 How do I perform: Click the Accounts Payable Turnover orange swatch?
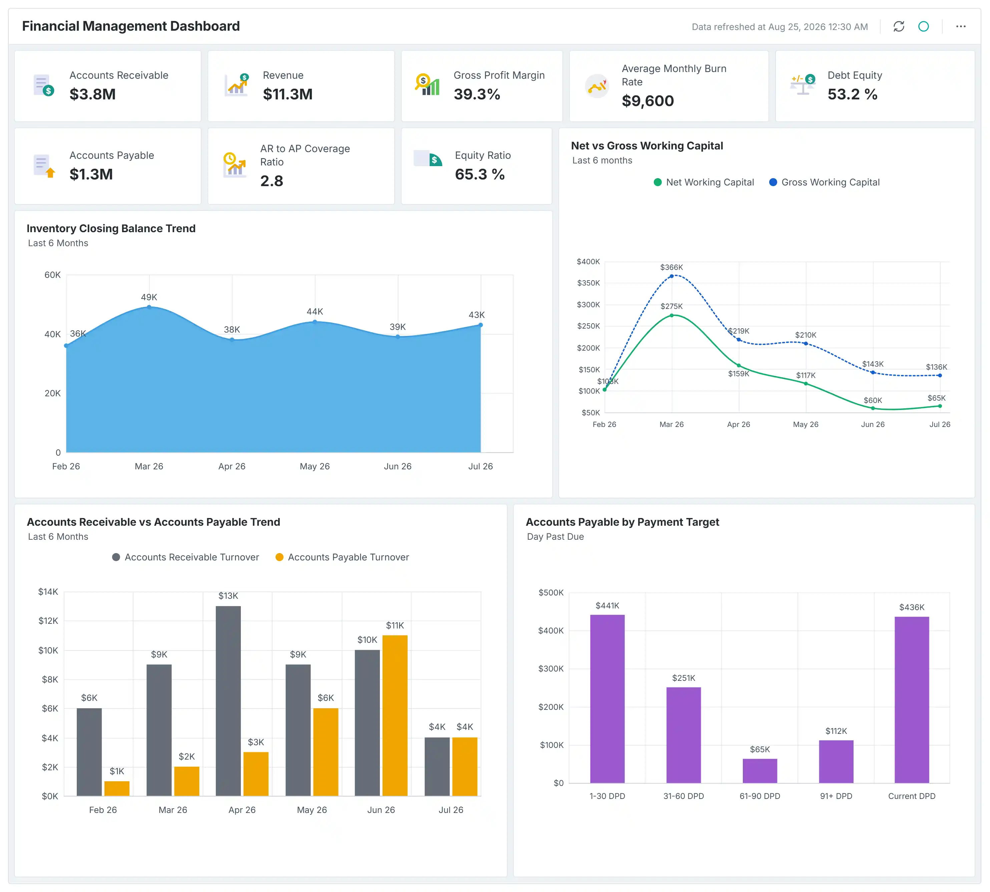[x=280, y=557]
